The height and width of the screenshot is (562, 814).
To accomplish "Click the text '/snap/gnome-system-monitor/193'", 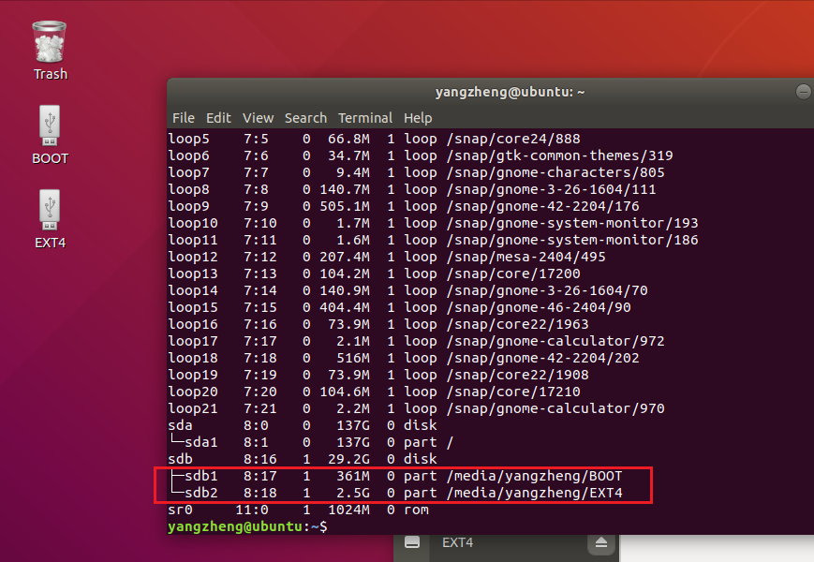I will [x=572, y=223].
